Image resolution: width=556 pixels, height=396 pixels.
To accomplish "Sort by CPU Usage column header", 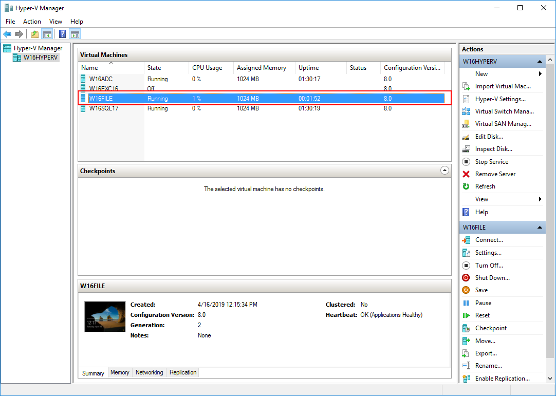I will pyautogui.click(x=211, y=68).
